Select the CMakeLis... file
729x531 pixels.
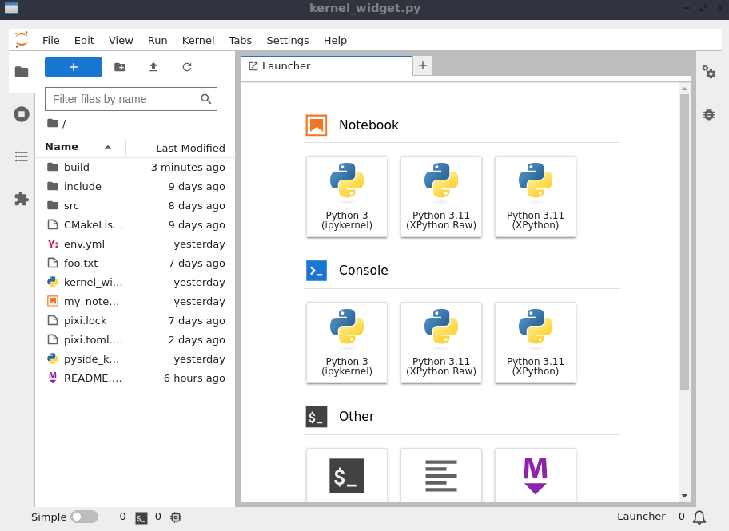[x=135, y=225]
